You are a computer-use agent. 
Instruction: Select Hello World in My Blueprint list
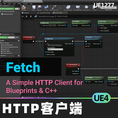pyautogui.click(x=5, y=51)
